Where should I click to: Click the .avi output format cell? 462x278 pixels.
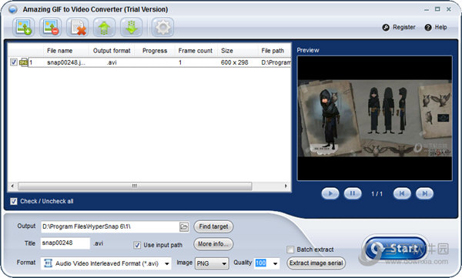click(x=112, y=62)
